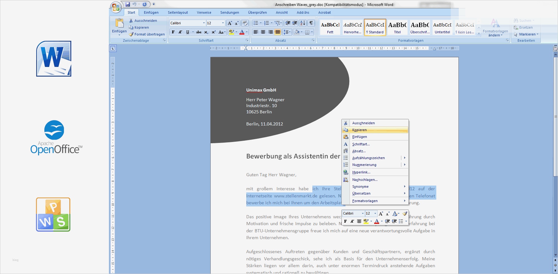The width and height of the screenshot is (558, 274).
Task: Click the Format übertragen paintbrush in ribbon
Action: point(131,34)
